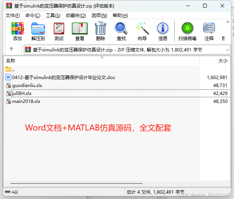Open the Commands 命令(C) menu
This screenshot has height=199, width=234.
(33, 16)
